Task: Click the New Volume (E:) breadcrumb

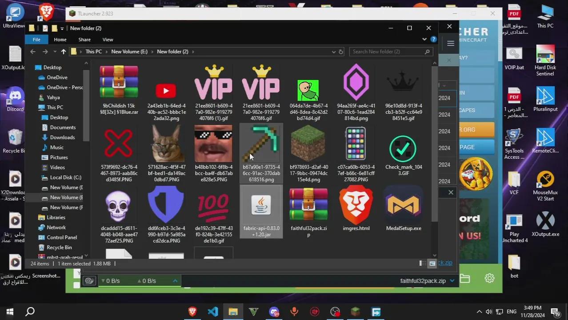Action: [x=129, y=52]
